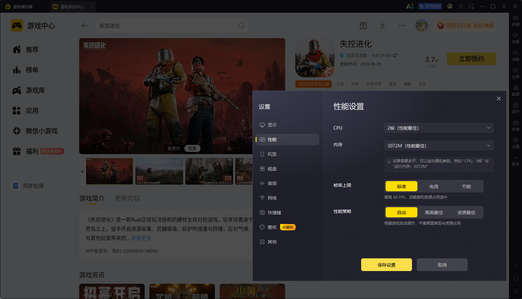
Task: Click the 取消 button
Action: pos(442,265)
